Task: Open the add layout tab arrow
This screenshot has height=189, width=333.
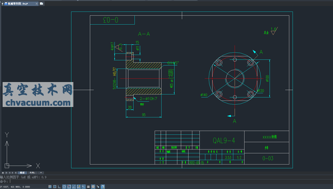Action: [x=41, y=173]
